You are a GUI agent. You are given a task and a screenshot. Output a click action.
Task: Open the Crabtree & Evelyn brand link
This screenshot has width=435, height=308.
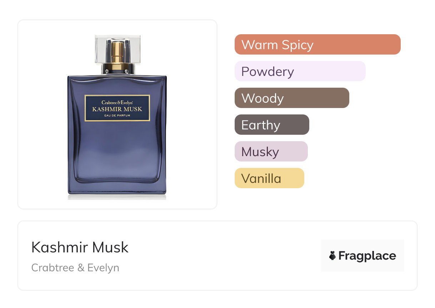point(75,268)
